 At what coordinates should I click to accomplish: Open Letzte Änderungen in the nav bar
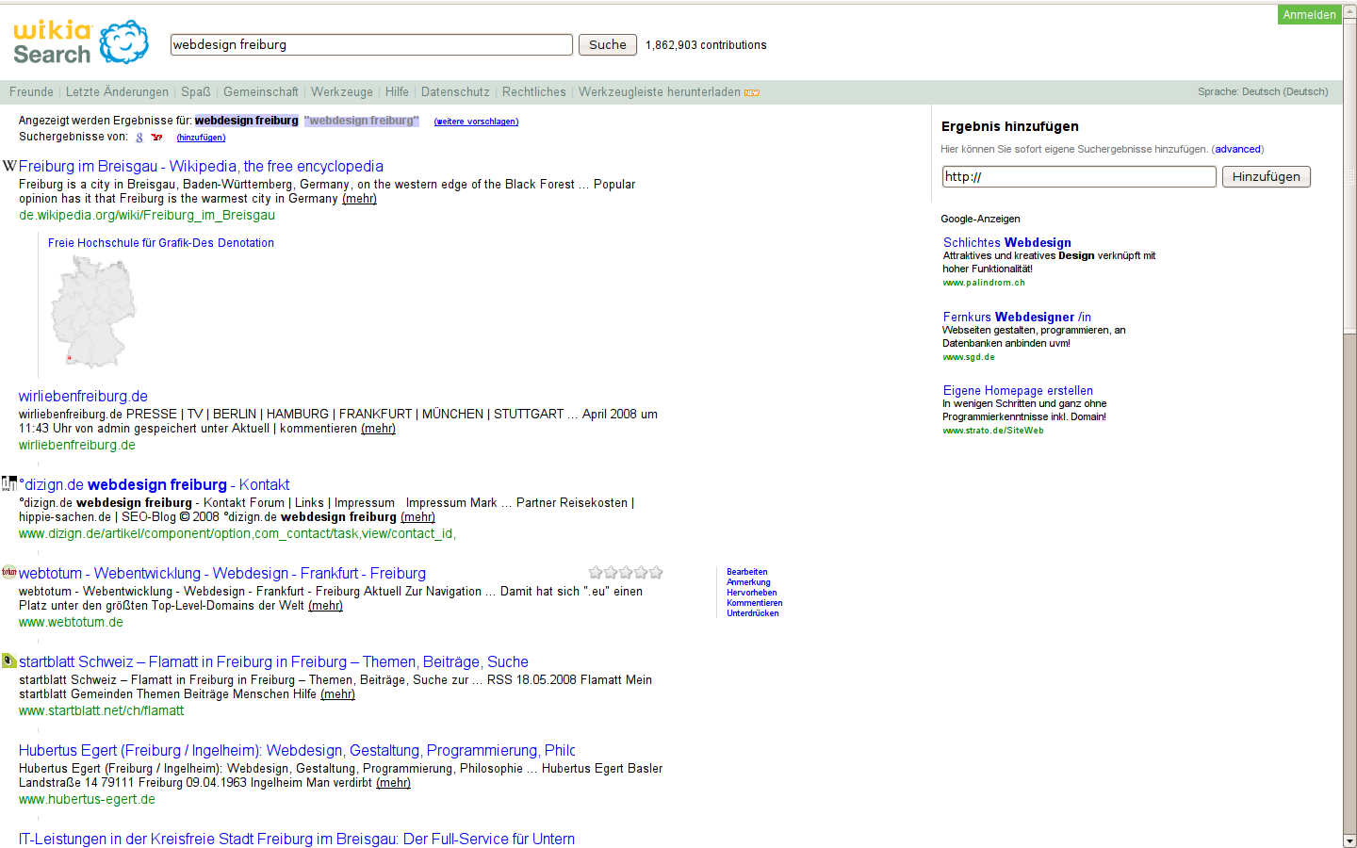(117, 91)
